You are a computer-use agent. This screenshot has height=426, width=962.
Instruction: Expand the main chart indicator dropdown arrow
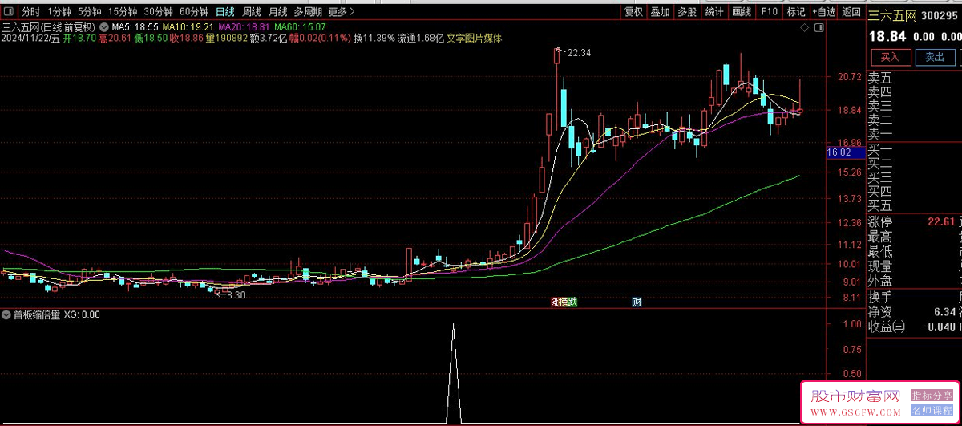click(x=103, y=26)
